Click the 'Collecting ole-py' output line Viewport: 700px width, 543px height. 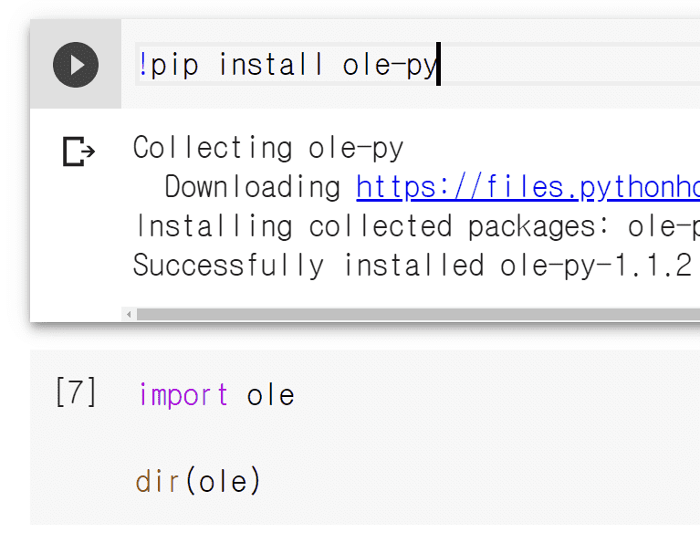pyautogui.click(x=268, y=148)
